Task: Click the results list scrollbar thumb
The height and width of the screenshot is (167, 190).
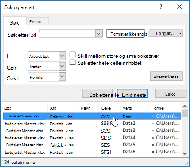Action: [x=185, y=113]
